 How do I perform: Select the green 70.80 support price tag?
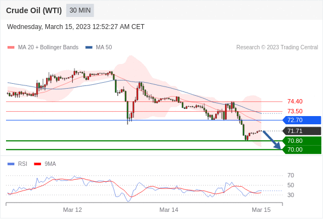point(302,141)
